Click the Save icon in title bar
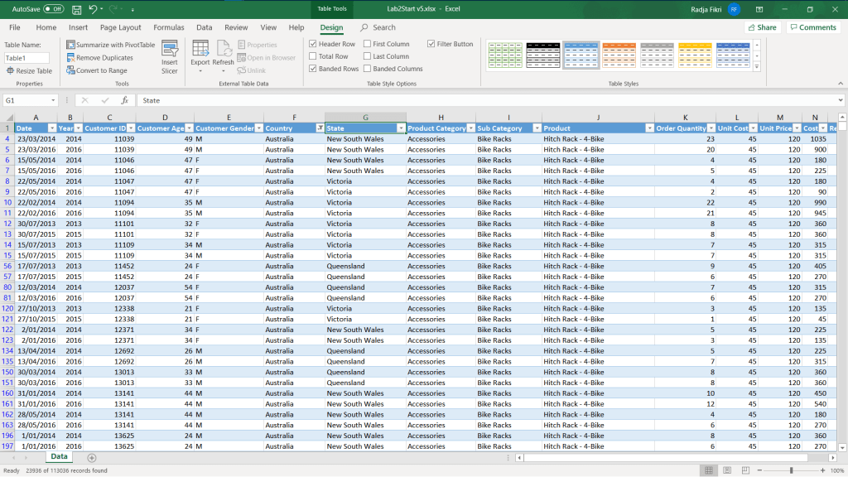This screenshot has height=477, width=848. 76,9
